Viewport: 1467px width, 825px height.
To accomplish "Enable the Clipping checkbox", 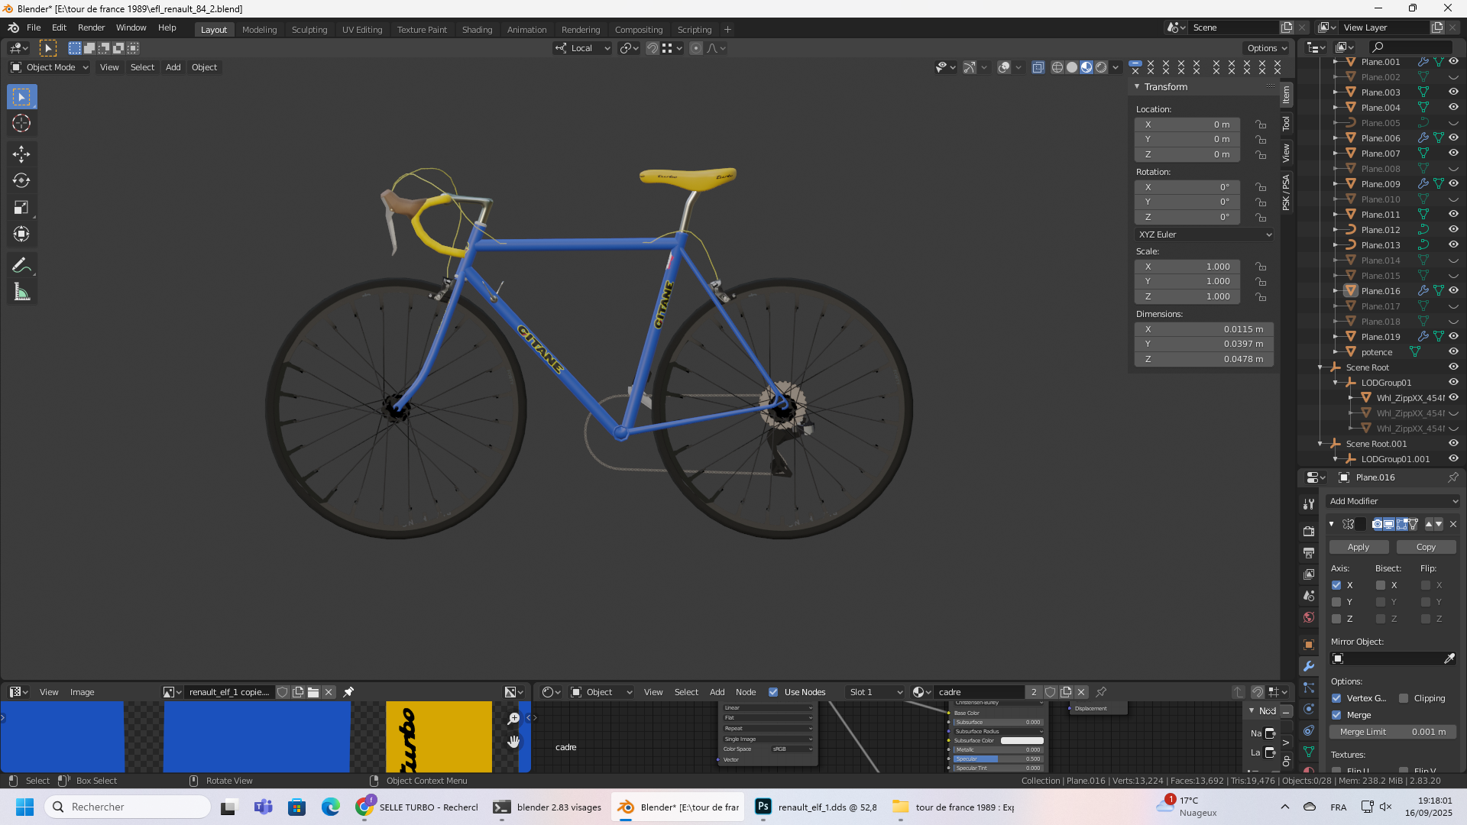I will pyautogui.click(x=1404, y=698).
